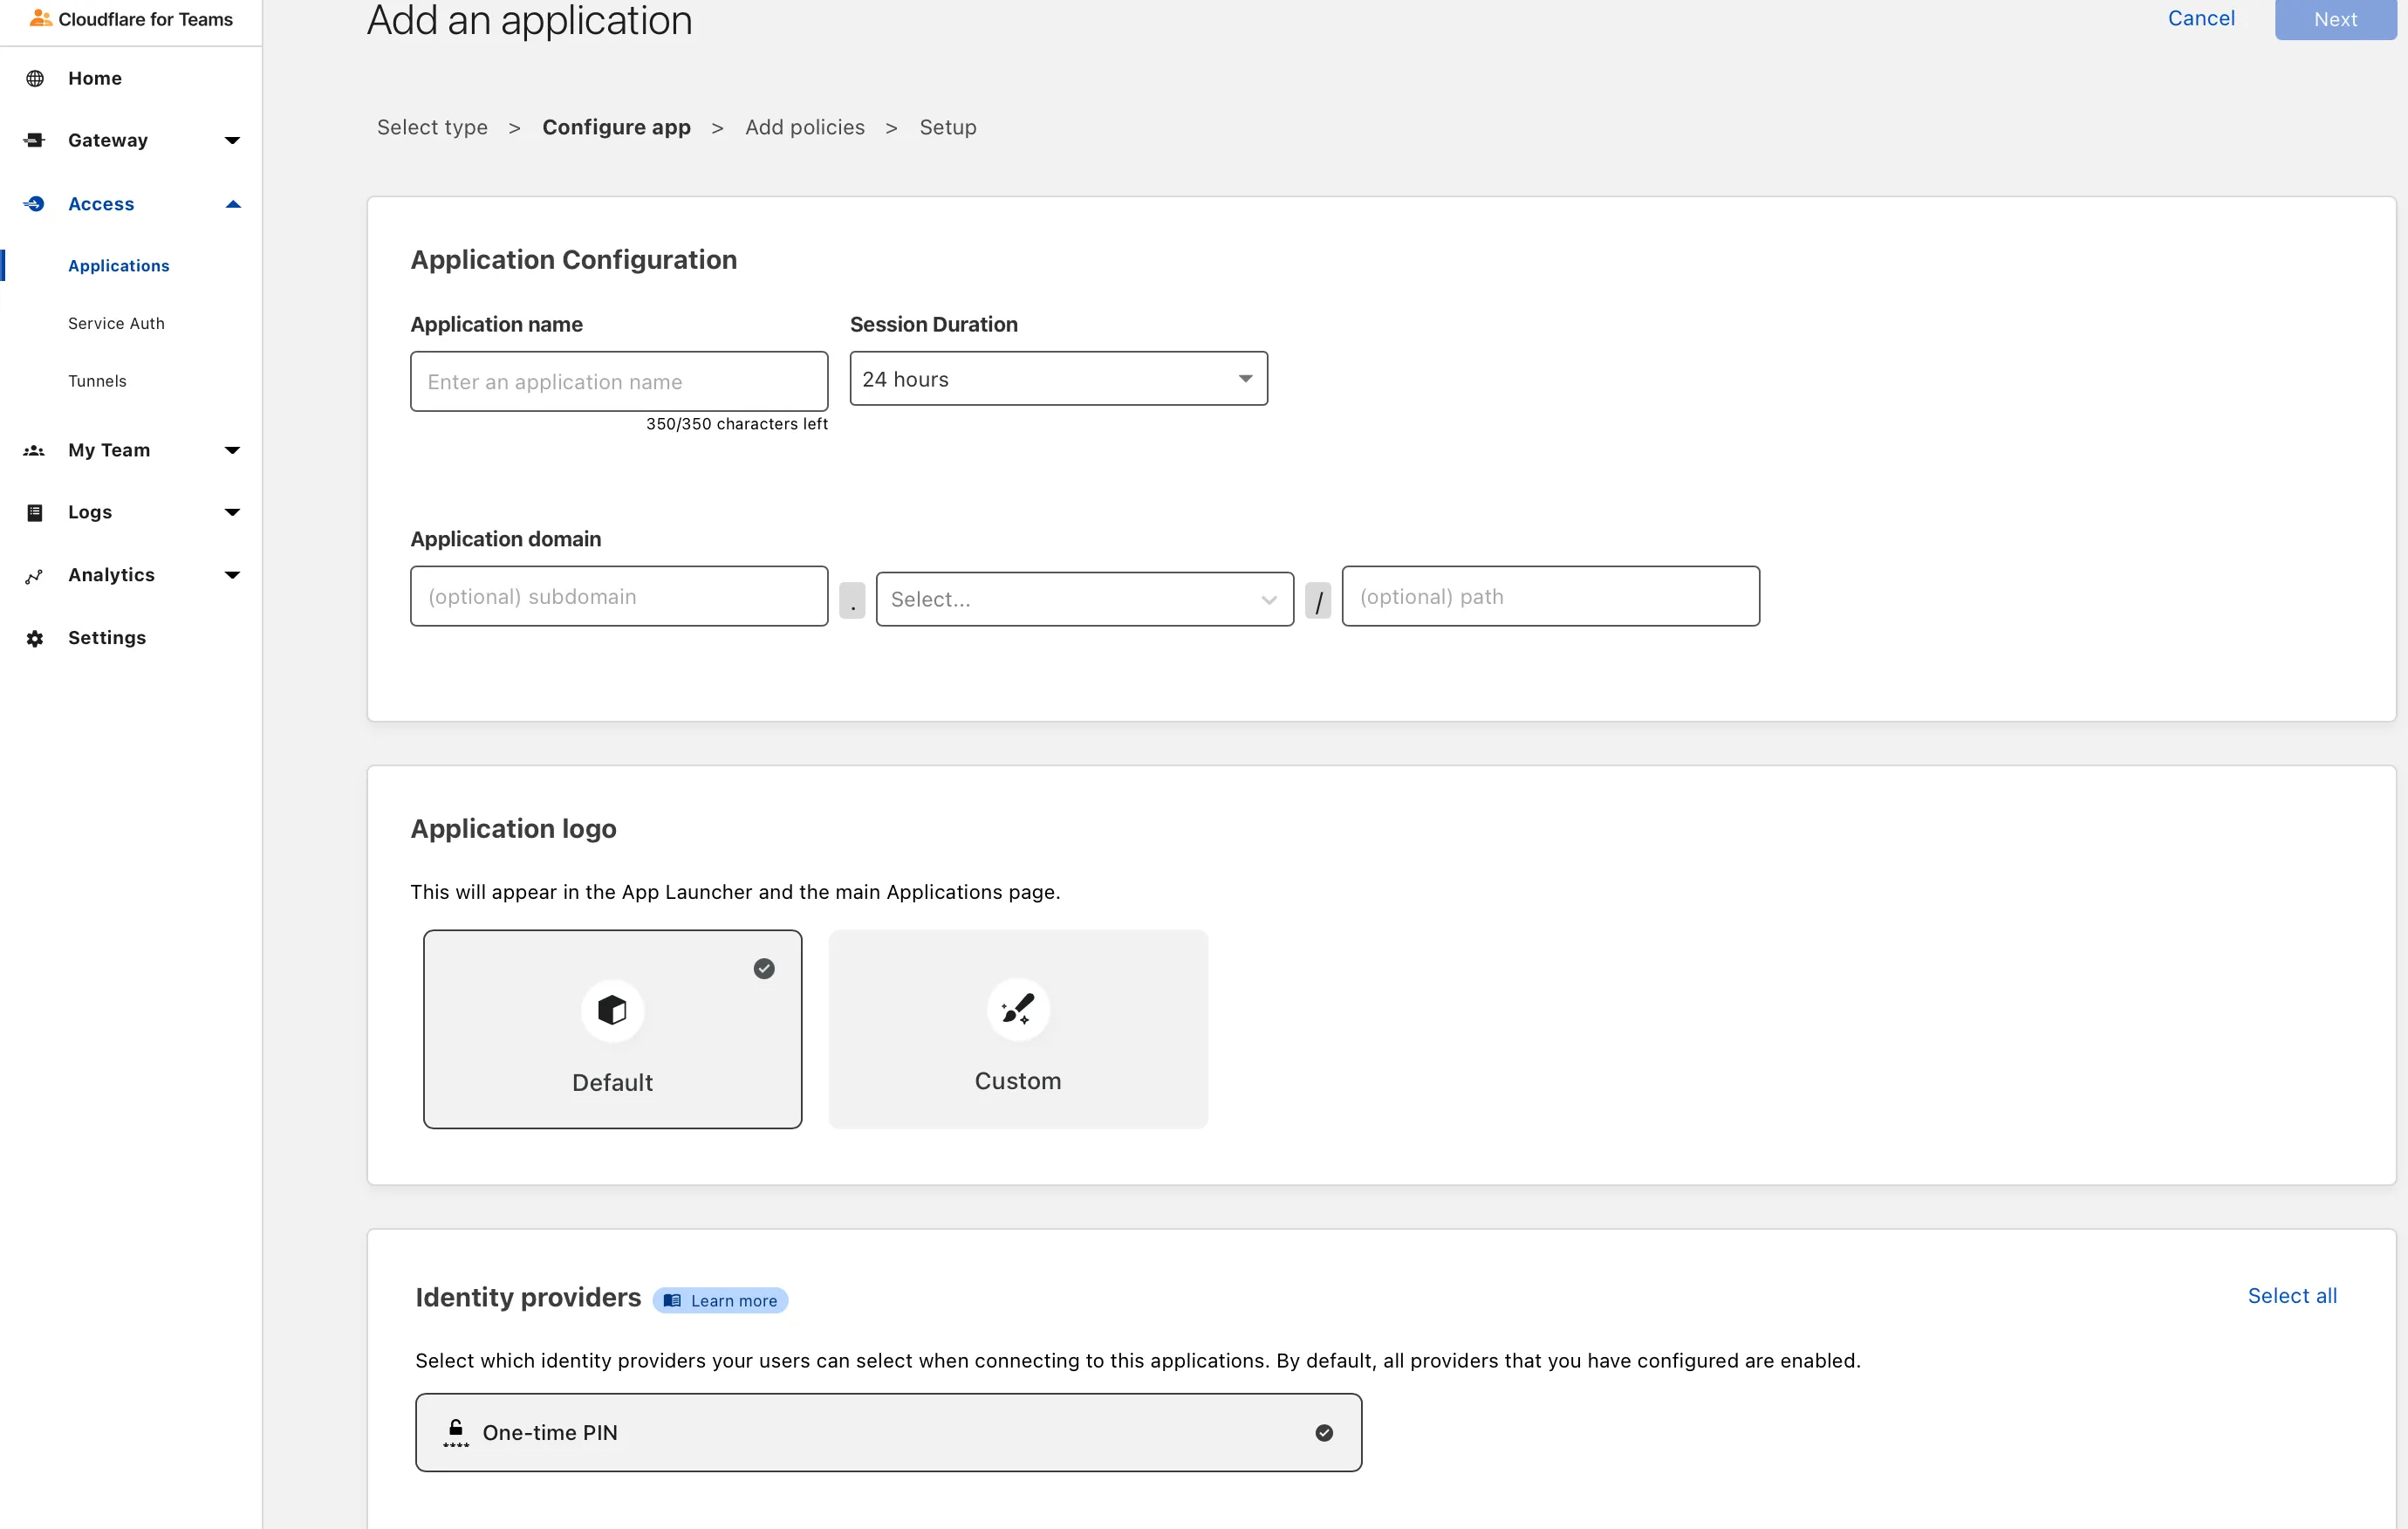Viewport: 2408px width, 1529px height.
Task: Click Select all identity providers link
Action: [x=2292, y=1295]
